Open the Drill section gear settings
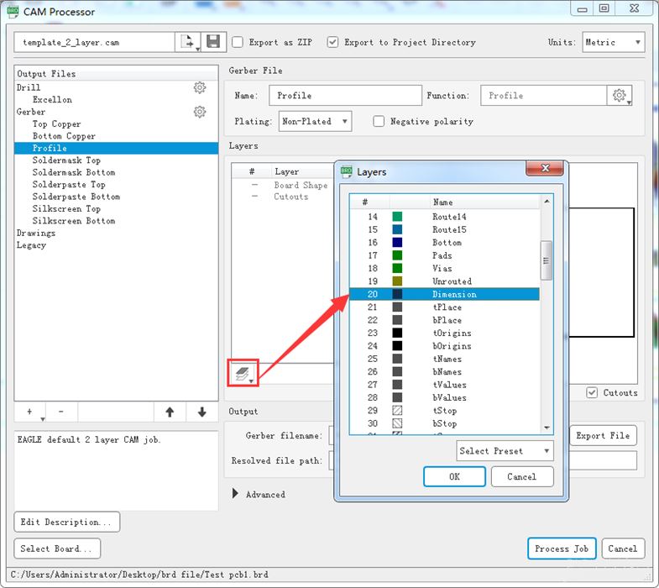 [200, 87]
